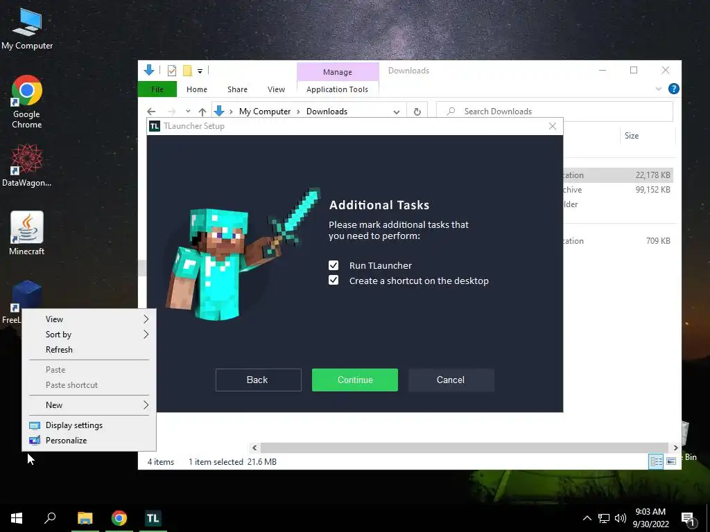710x532 pixels.
Task: Click the green Continue button
Action: click(355, 380)
